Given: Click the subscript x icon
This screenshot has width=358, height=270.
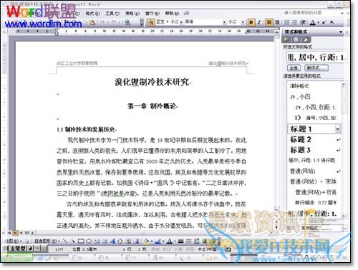Looking at the screenshot, I should pyautogui.click(x=332, y=22).
